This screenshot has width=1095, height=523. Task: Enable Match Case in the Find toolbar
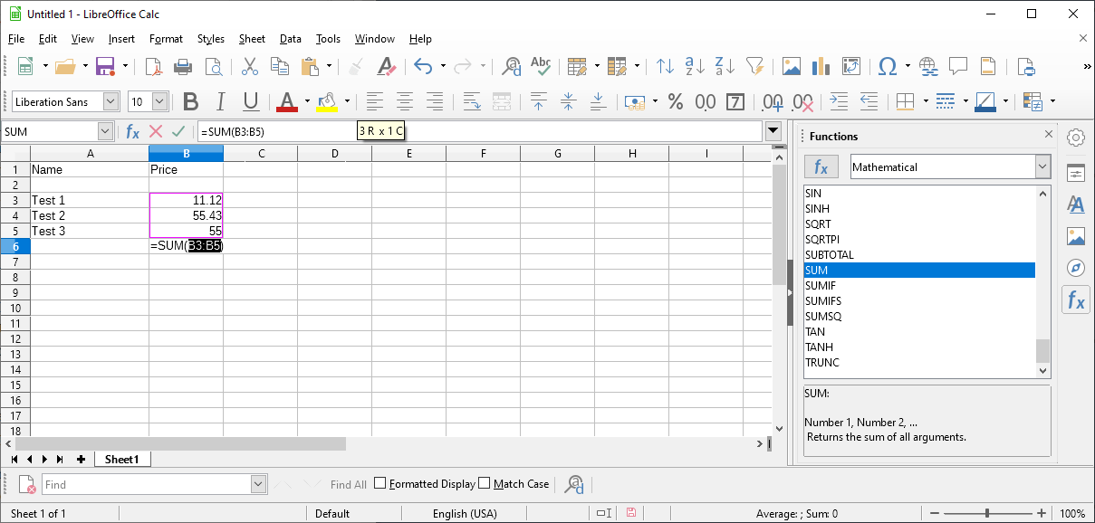click(x=485, y=483)
